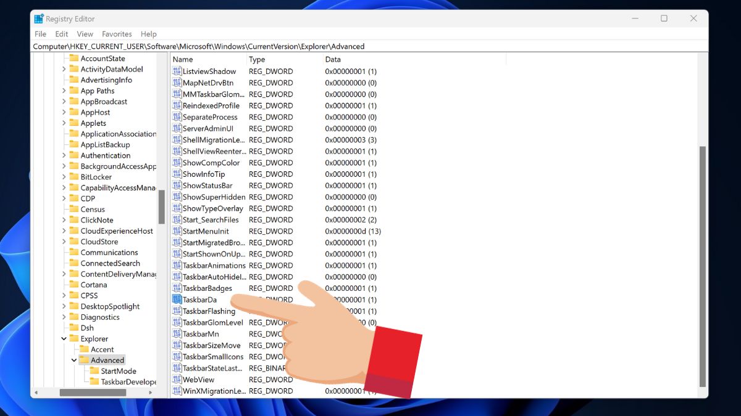Select the Census registry key

click(x=93, y=209)
